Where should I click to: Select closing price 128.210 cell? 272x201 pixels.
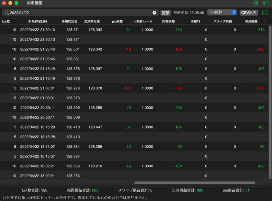coord(95,166)
